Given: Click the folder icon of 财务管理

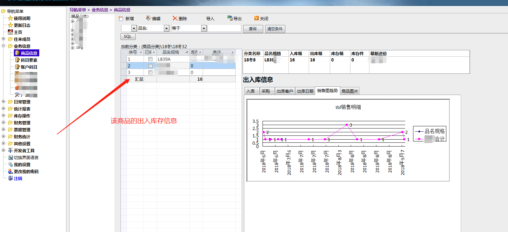Looking at the screenshot, I should point(10,123).
